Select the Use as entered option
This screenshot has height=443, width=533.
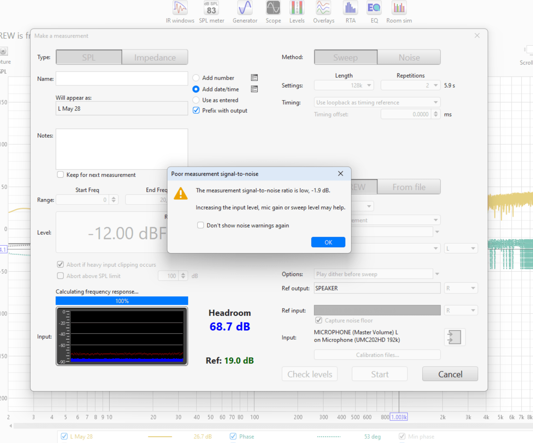196,100
